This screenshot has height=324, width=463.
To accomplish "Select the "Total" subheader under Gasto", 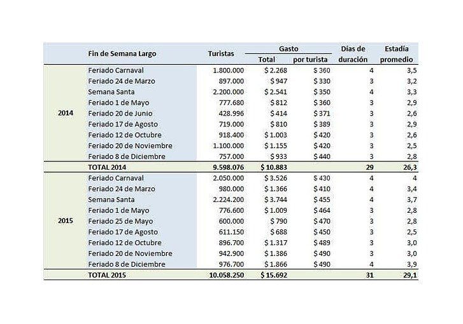I will pyautogui.click(x=266, y=60).
